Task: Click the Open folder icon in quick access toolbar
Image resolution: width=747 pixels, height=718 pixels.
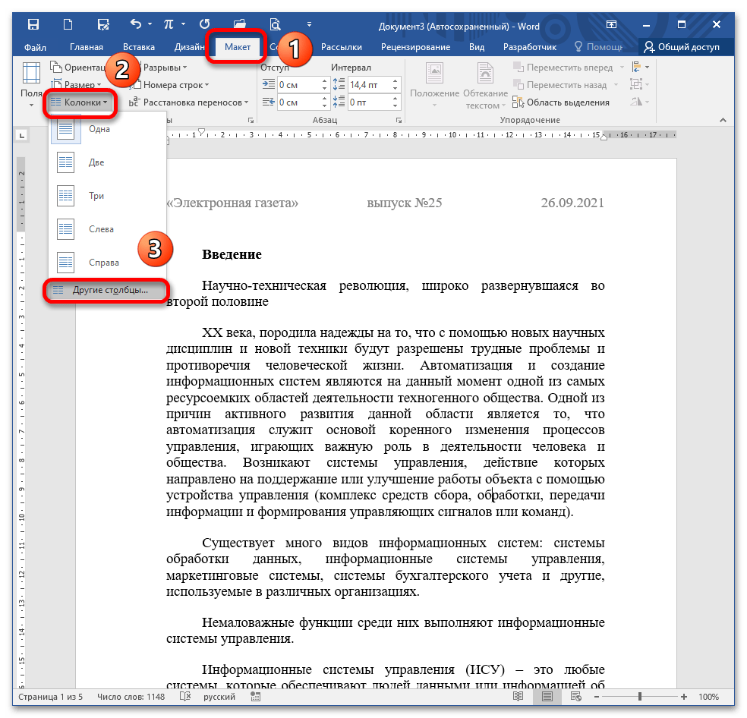Action: pyautogui.click(x=240, y=26)
